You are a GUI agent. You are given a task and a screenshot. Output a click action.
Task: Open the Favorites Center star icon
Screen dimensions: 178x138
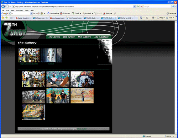pos(2,18)
